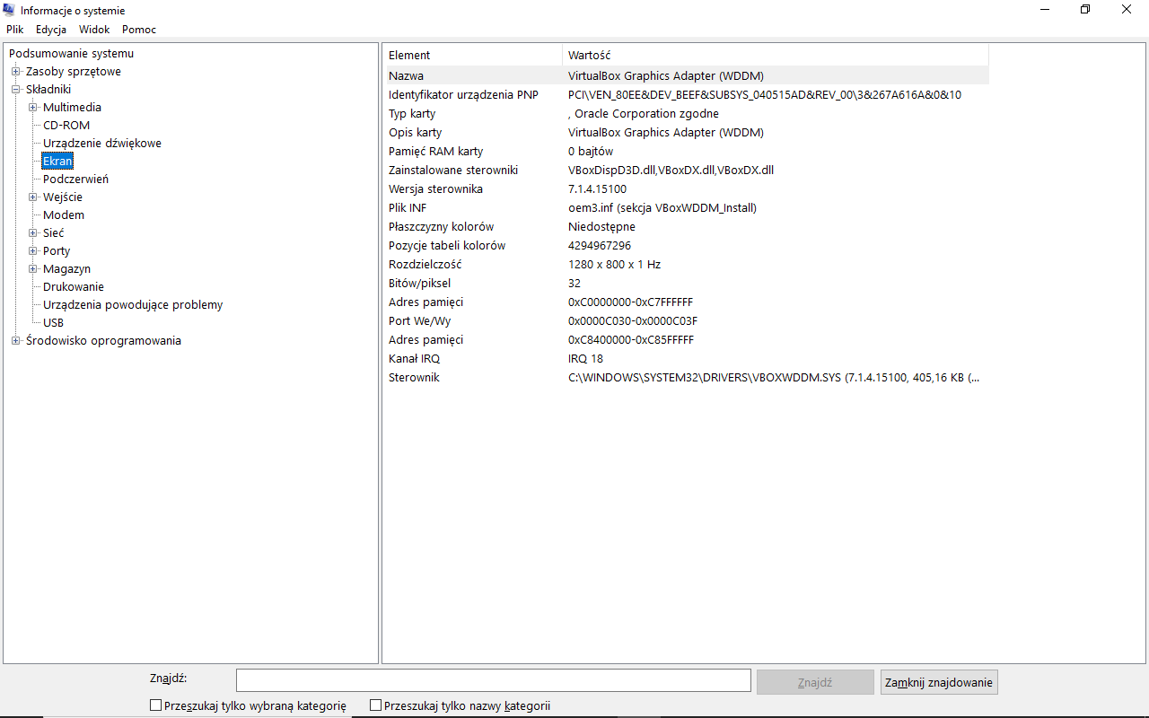Open the Plik menu
Image resolution: width=1149 pixels, height=718 pixels.
click(x=14, y=30)
